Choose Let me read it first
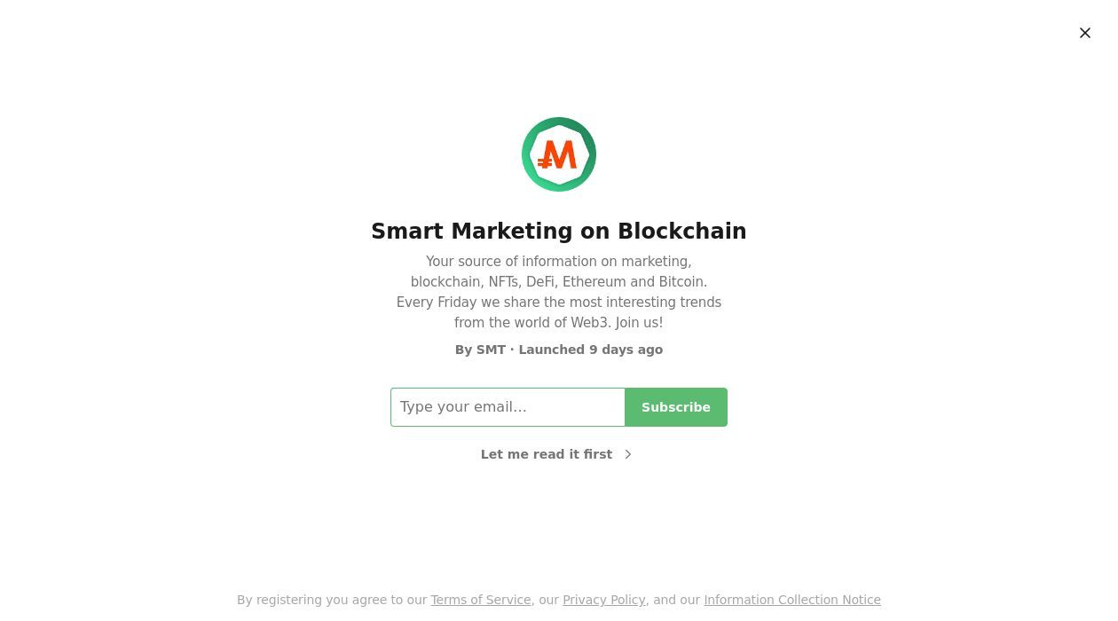Image resolution: width=1118 pixels, height=621 pixels. 547,454
